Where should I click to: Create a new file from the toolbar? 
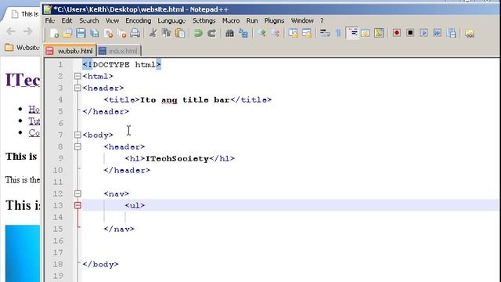click(x=54, y=33)
